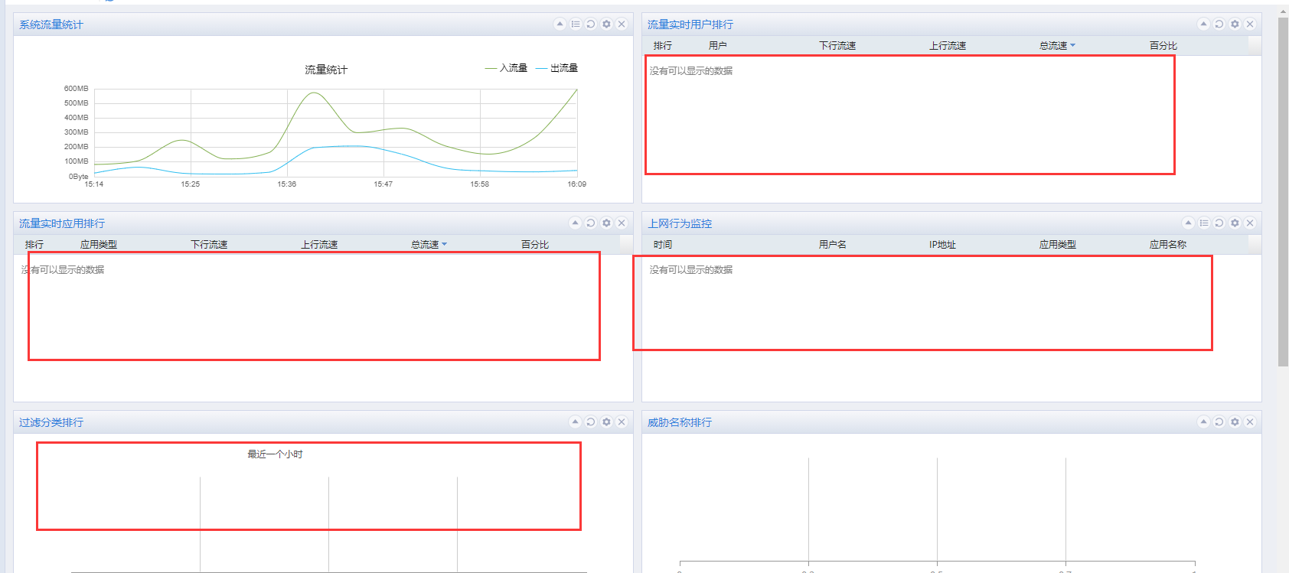
Task: Toggle the 出流量 legend series
Action: 557,68
